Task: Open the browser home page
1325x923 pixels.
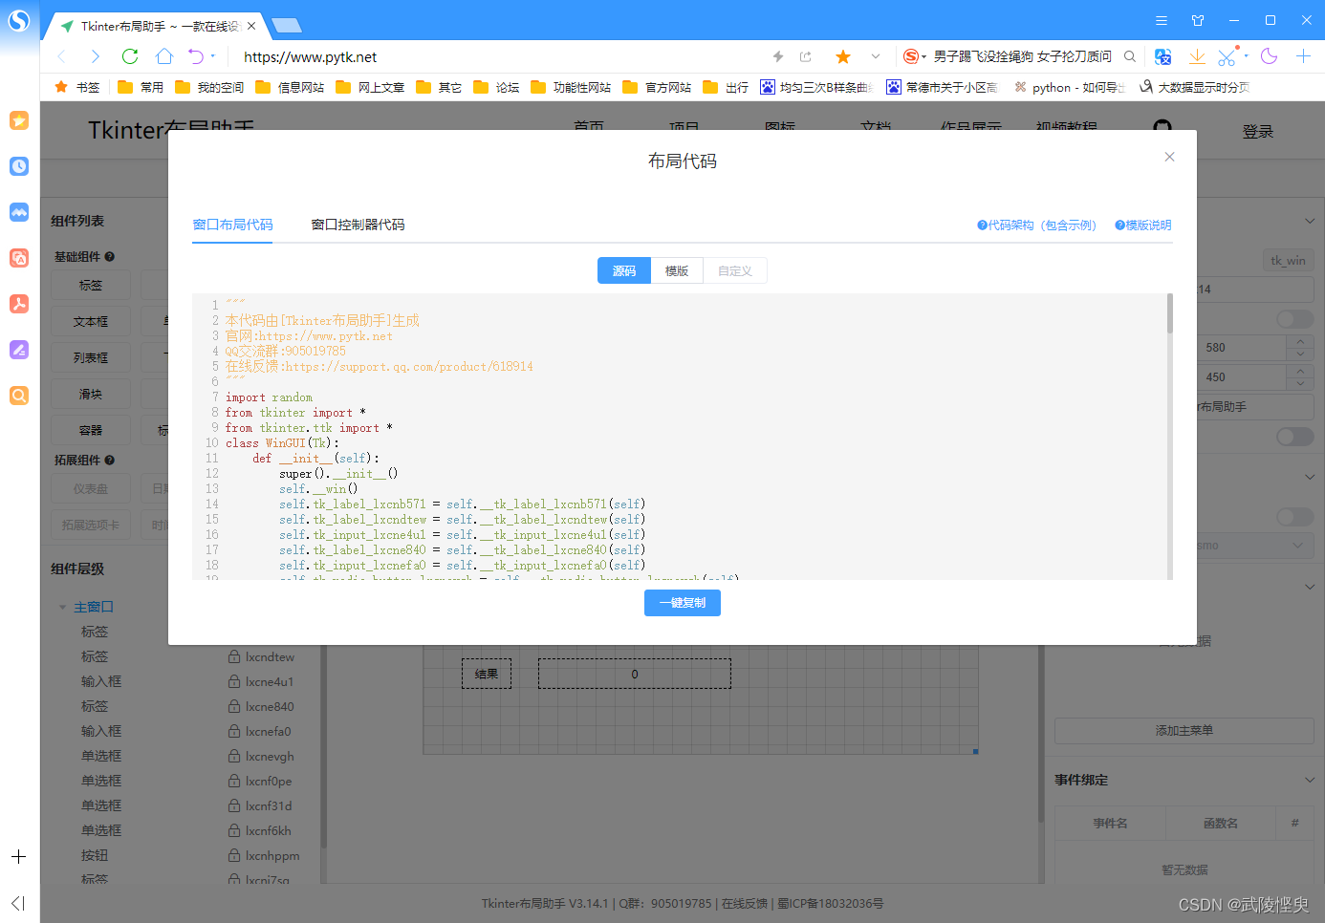Action: click(164, 56)
